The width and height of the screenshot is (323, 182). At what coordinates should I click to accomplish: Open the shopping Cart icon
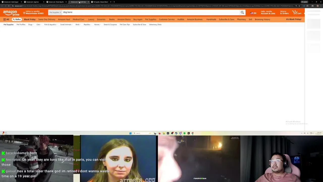pos(297,12)
